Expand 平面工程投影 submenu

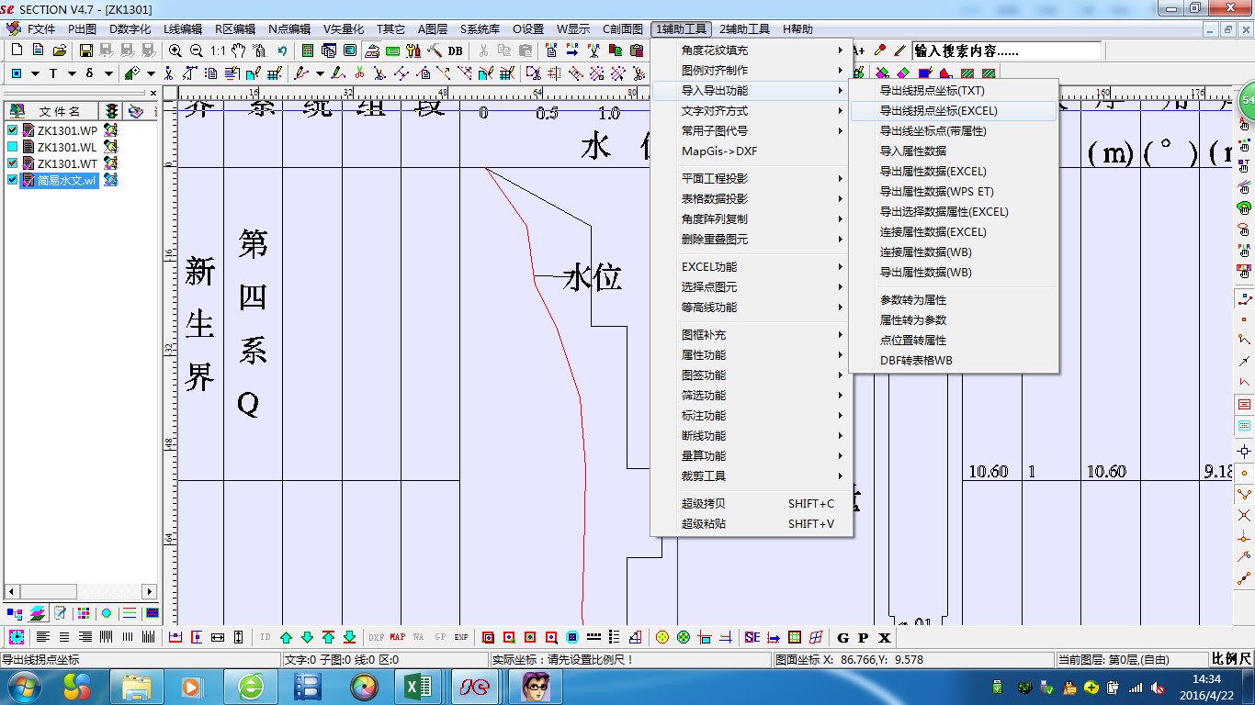tap(752, 179)
